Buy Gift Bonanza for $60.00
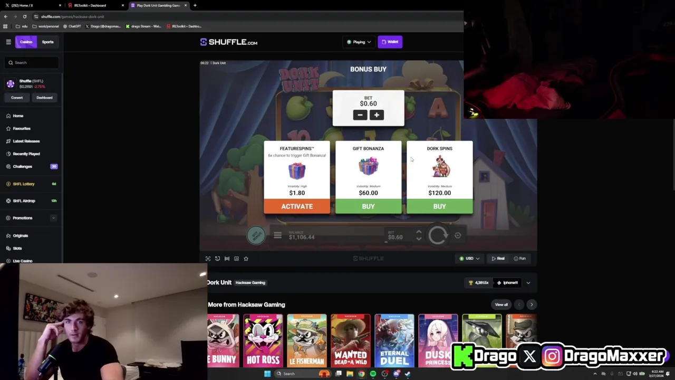The height and width of the screenshot is (380, 675). pyautogui.click(x=368, y=206)
